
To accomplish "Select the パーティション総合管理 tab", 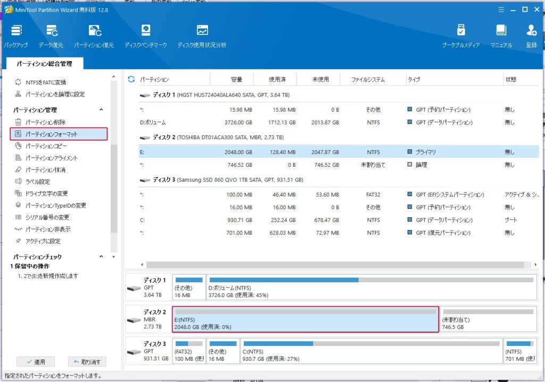I will [x=44, y=64].
